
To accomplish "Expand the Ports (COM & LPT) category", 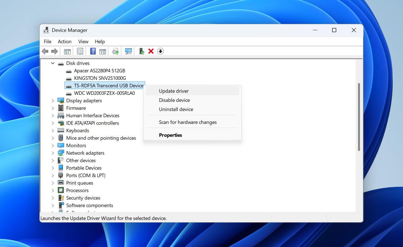I will pyautogui.click(x=53, y=175).
